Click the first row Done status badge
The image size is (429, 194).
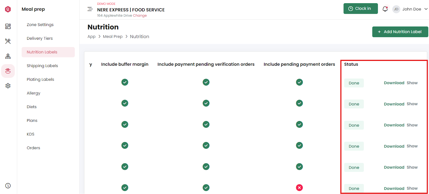point(354,83)
